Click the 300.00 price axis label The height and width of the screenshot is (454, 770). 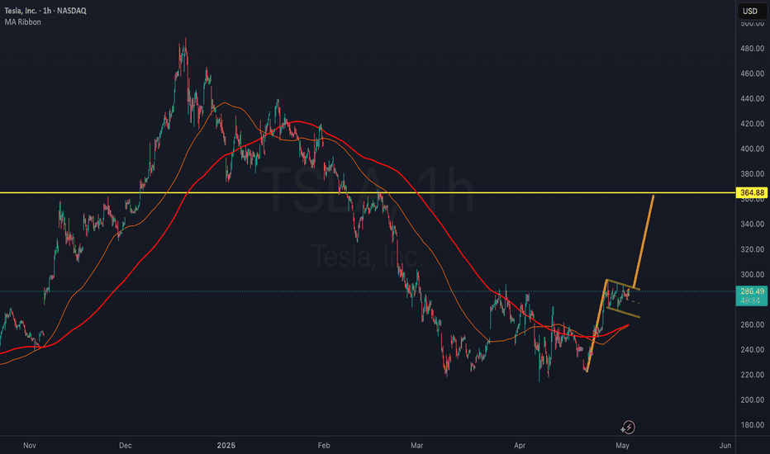(x=752, y=274)
